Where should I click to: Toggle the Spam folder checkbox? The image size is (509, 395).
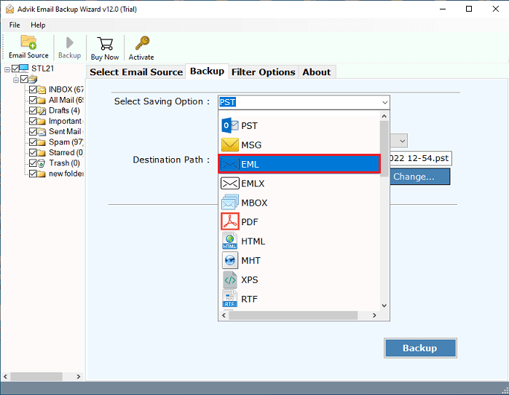click(x=33, y=142)
